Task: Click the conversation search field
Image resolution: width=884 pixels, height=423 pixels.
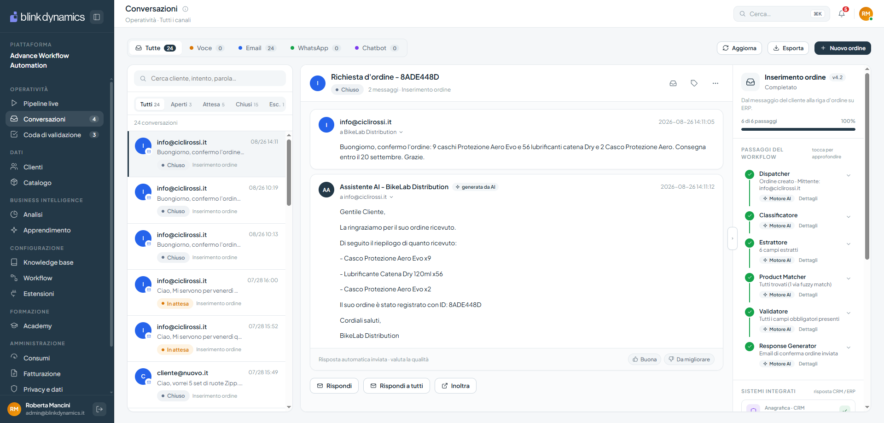Action: click(210, 78)
